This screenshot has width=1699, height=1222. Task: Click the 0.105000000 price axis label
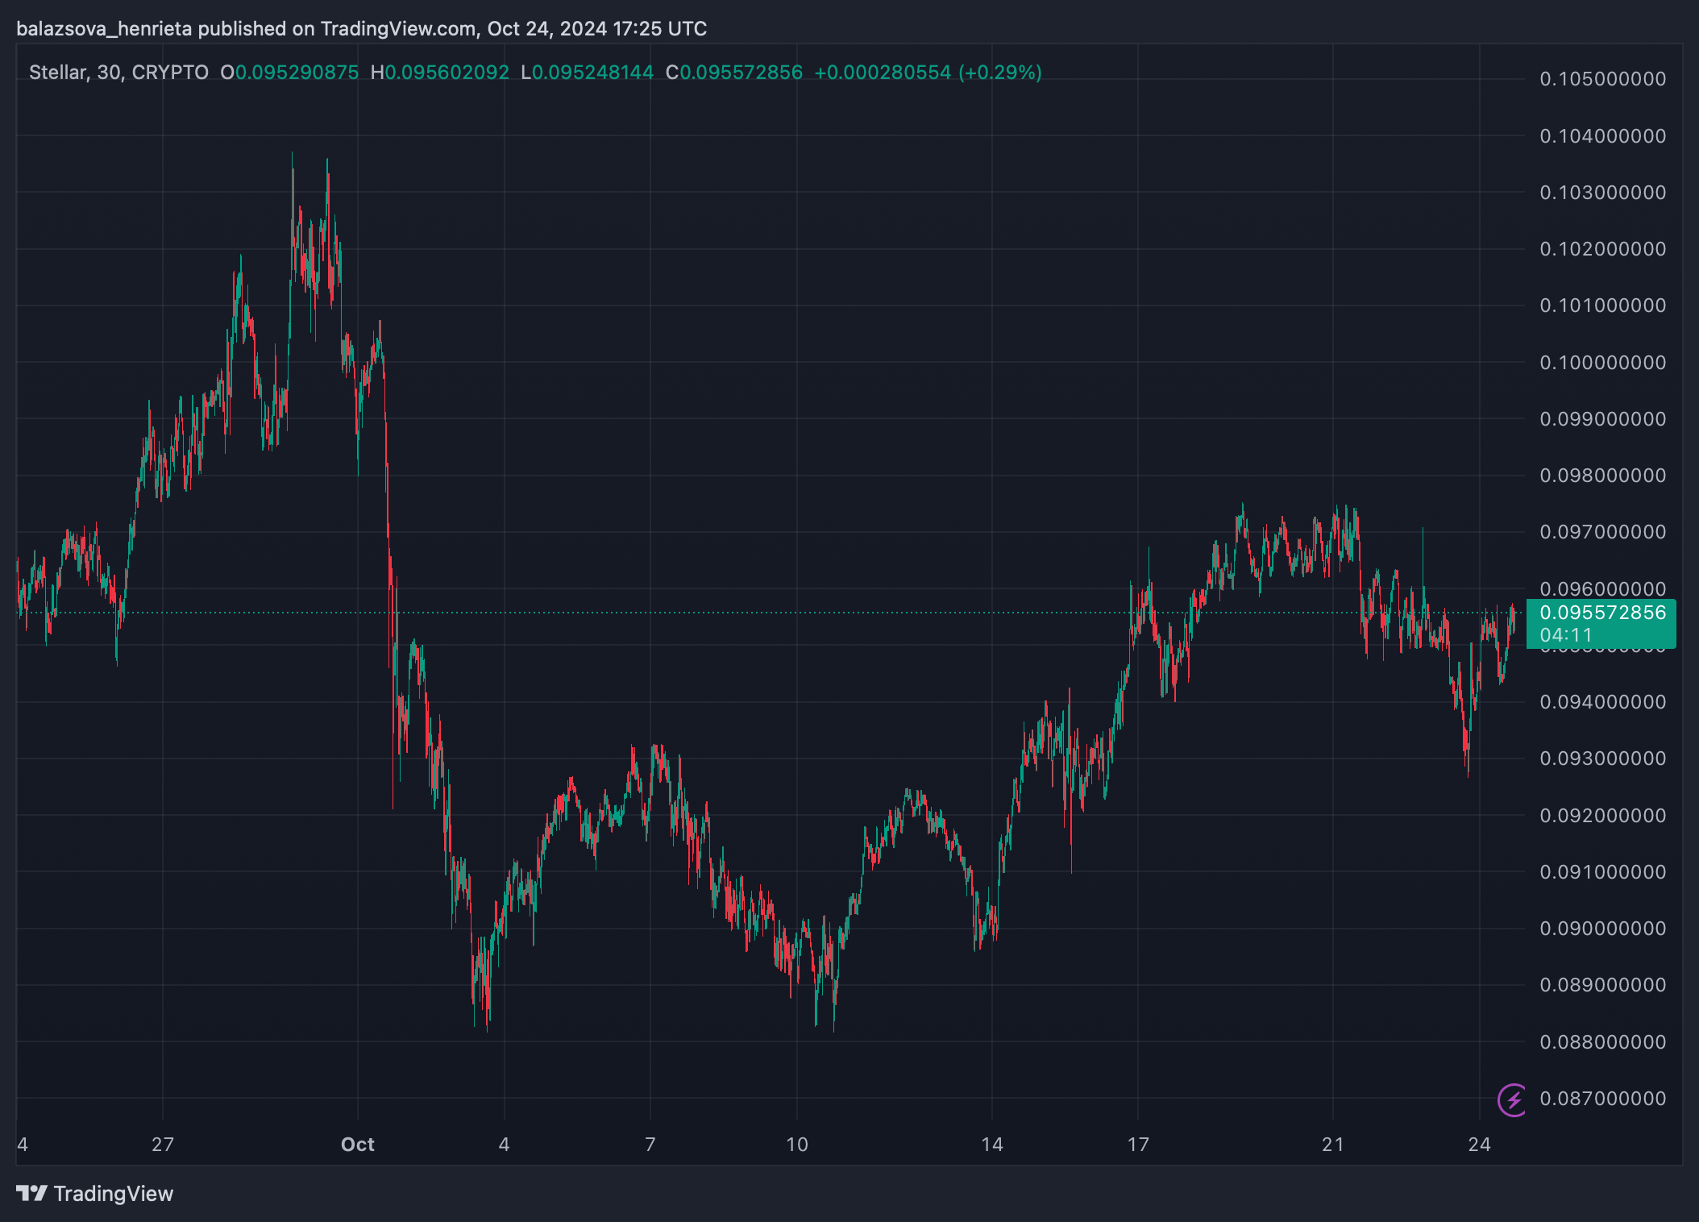(x=1602, y=79)
